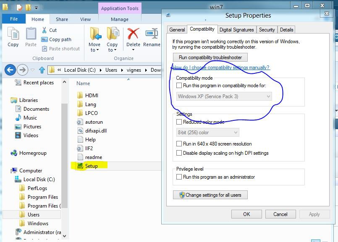The height and width of the screenshot is (242, 338).
Task: Expand the arrow after Users in address bar
Action: (x=122, y=70)
